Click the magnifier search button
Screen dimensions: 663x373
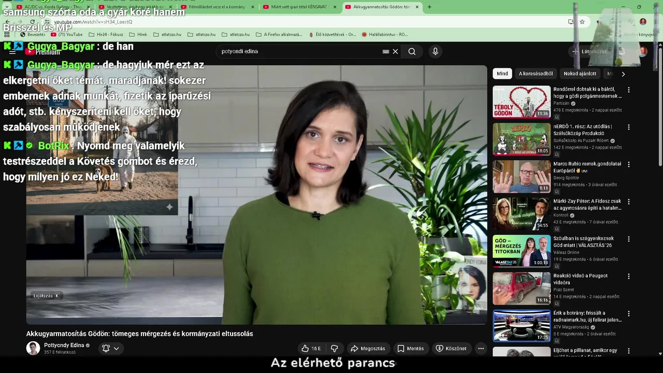click(x=412, y=51)
